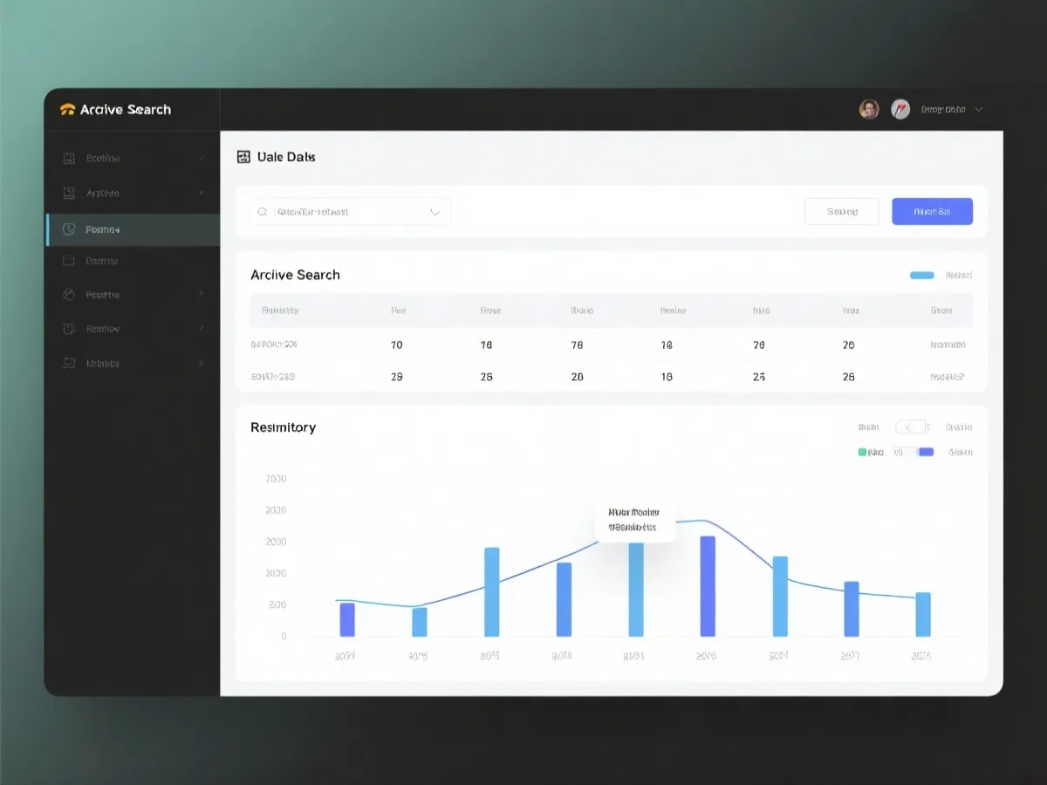Toggle the switch in the Resimitory chart header

tap(910, 427)
